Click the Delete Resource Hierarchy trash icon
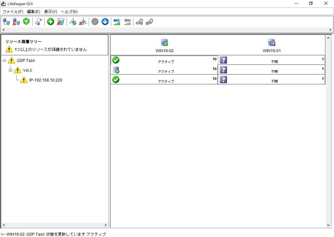The width and height of the screenshot is (334, 237). coord(60,22)
